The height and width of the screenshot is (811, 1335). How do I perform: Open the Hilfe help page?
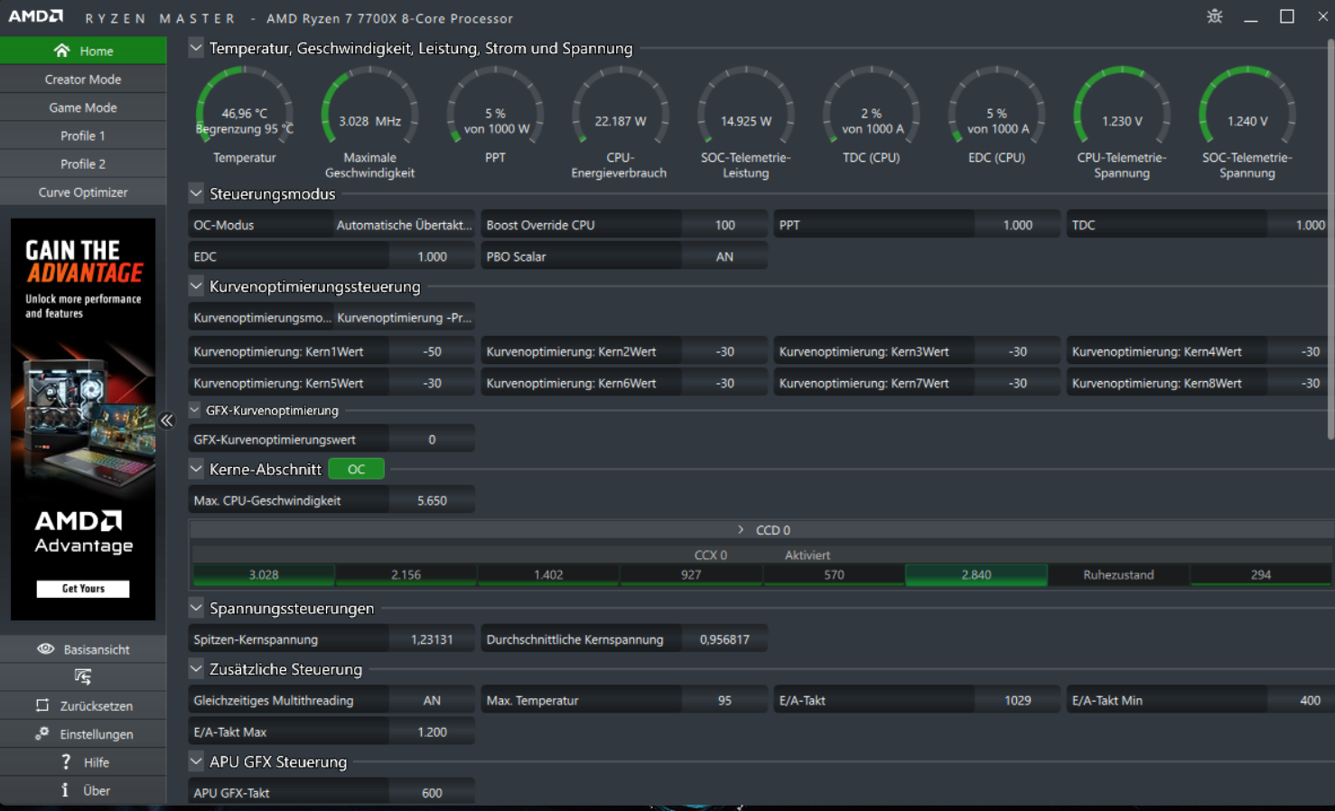click(83, 761)
